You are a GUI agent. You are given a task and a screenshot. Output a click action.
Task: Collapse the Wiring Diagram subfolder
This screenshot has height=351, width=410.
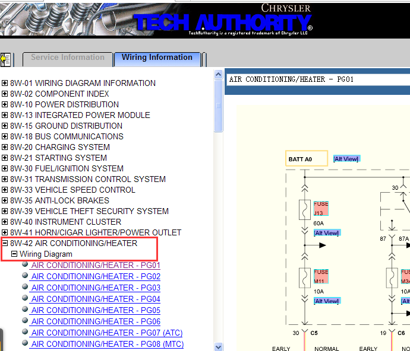point(14,254)
